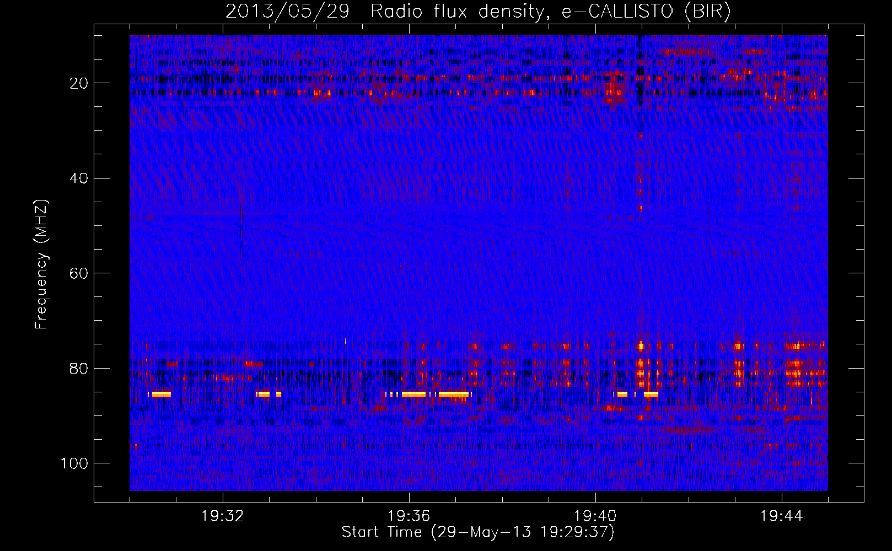Click the "Frequency (MHZ)" axis label
This screenshot has height=551, width=892.
point(42,264)
